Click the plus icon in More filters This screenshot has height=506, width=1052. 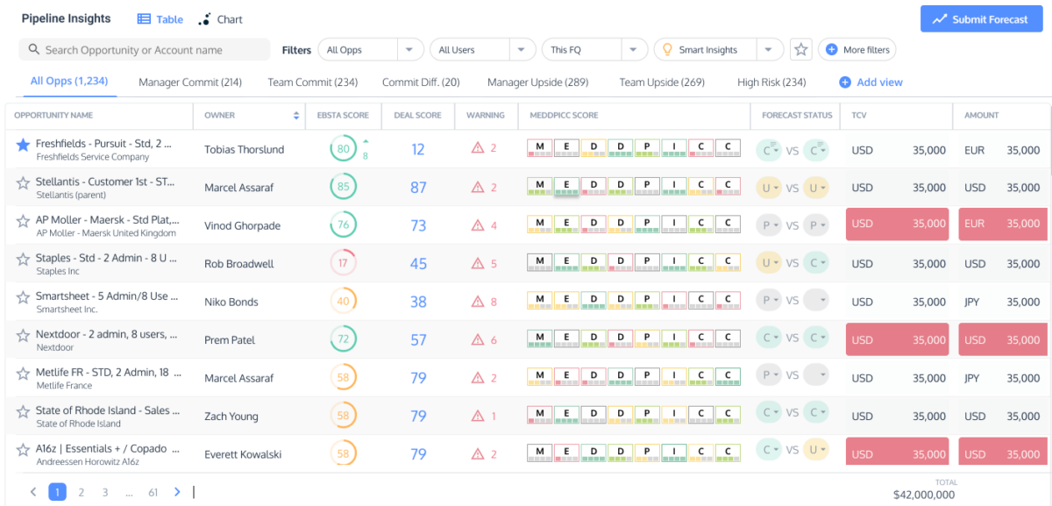831,50
